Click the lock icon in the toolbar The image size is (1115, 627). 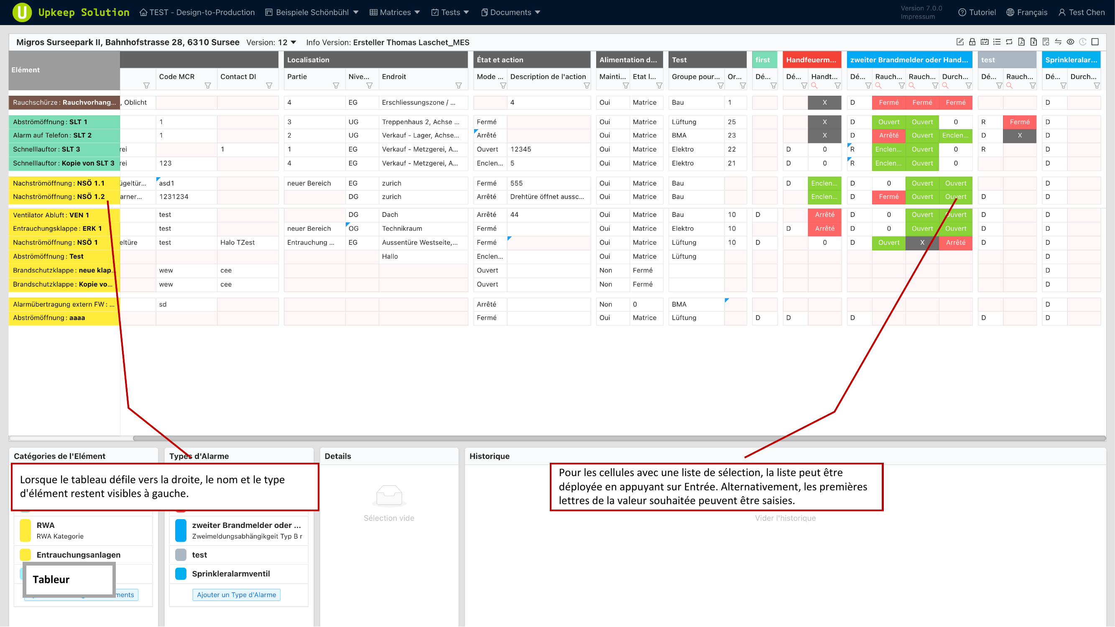tap(972, 42)
